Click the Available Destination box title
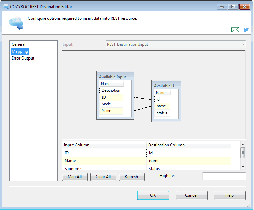Viewport: 254px width, 210px height. 166,86
